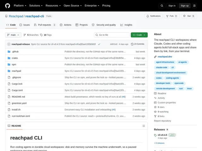Select the tmux topic tag
The height and width of the screenshot is (151, 202).
[189, 88]
